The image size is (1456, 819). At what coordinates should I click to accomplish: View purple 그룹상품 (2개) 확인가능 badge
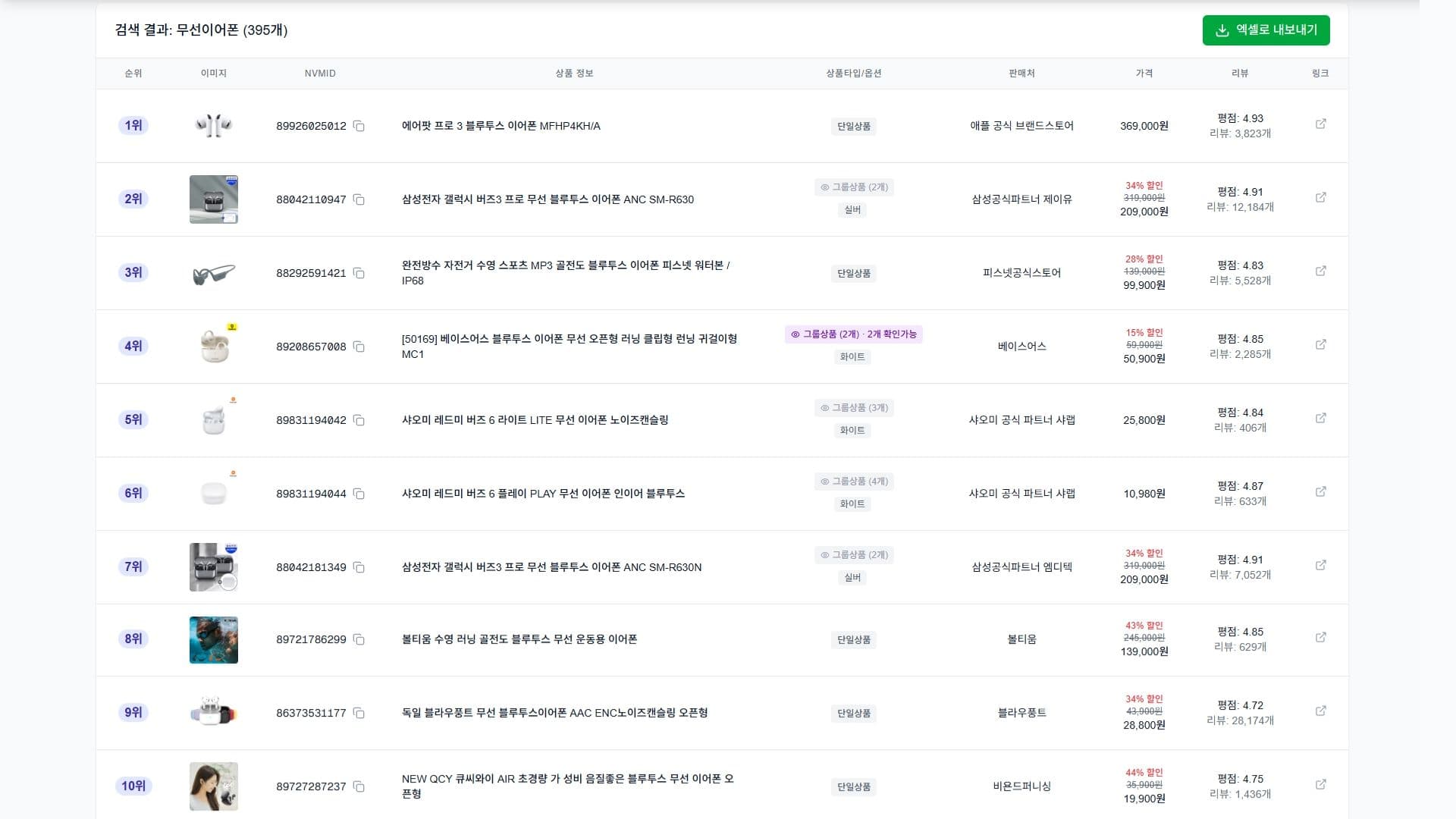(x=853, y=334)
